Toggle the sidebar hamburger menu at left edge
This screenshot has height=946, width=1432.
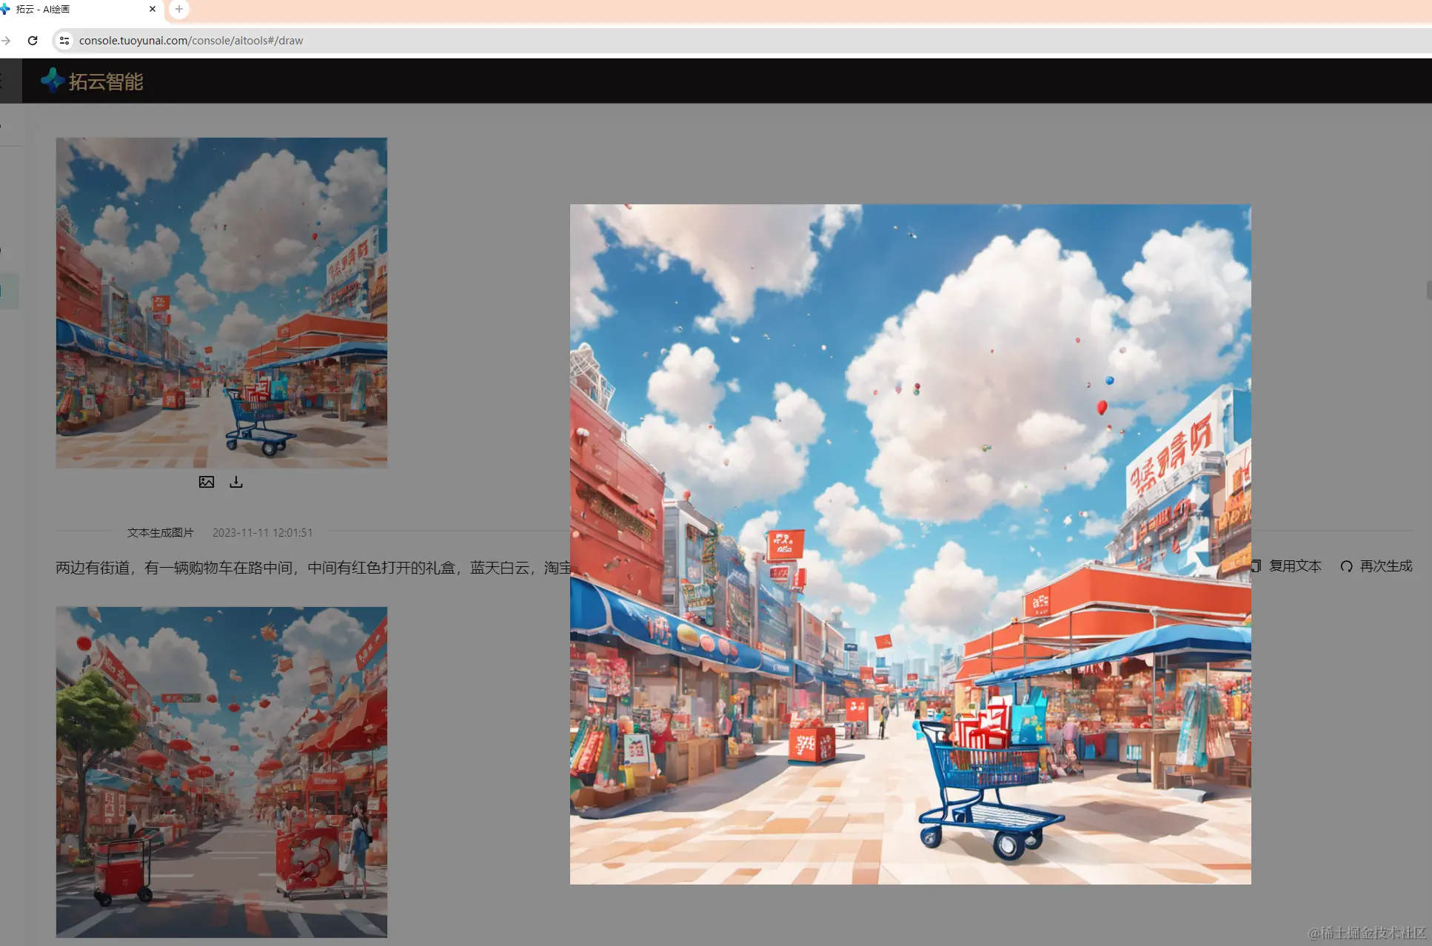tap(3, 81)
